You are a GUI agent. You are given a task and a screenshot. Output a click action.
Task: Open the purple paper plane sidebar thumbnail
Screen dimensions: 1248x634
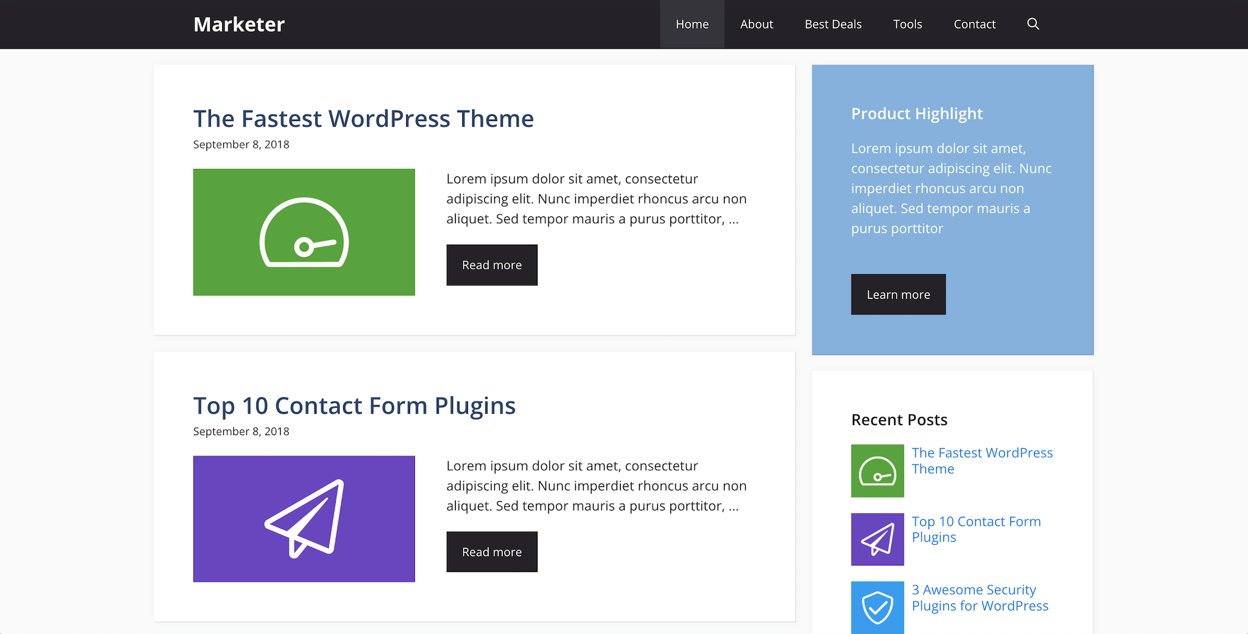coord(877,539)
